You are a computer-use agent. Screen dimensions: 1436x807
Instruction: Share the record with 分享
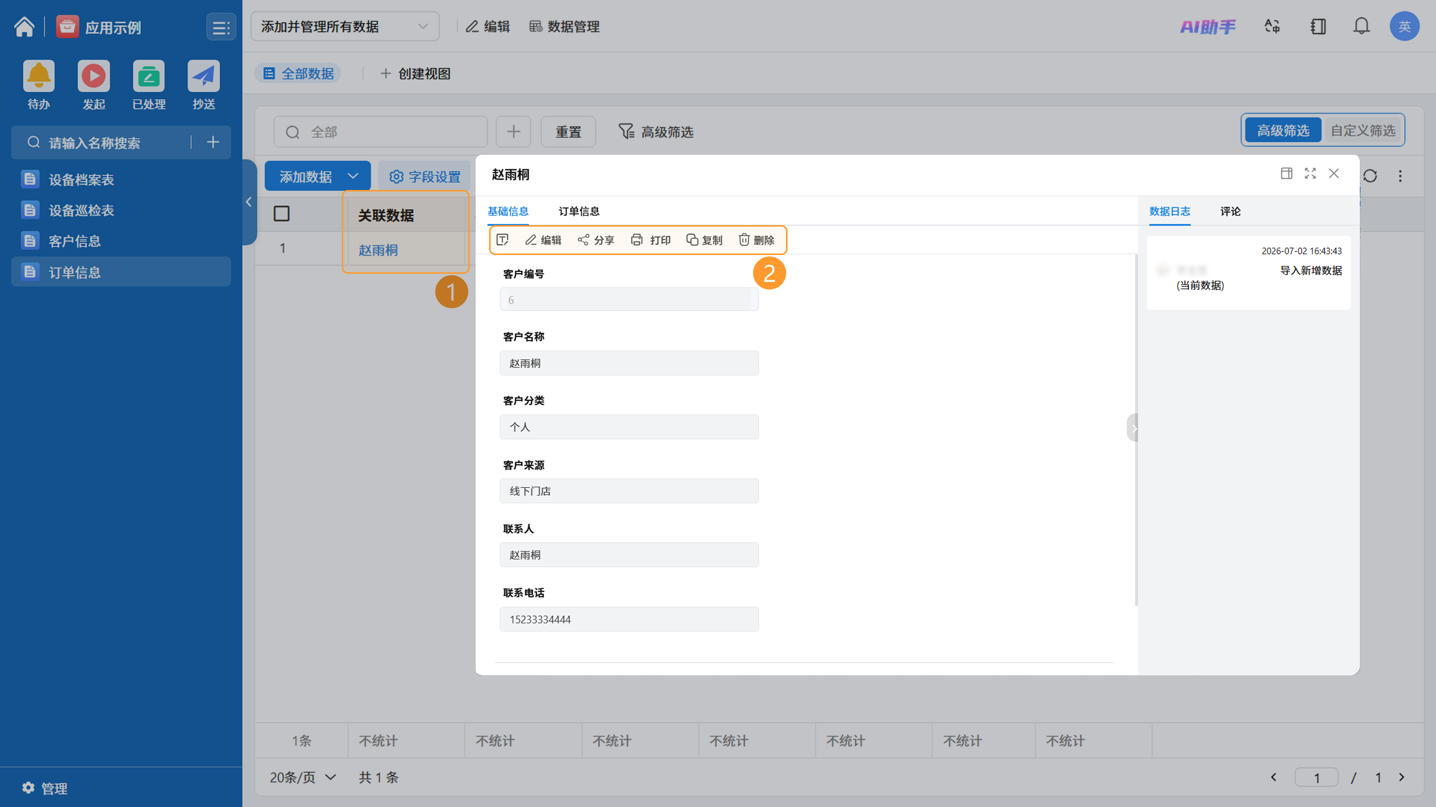pyautogui.click(x=595, y=240)
